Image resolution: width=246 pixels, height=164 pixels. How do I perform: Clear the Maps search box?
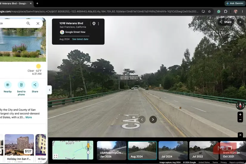(38, 23)
